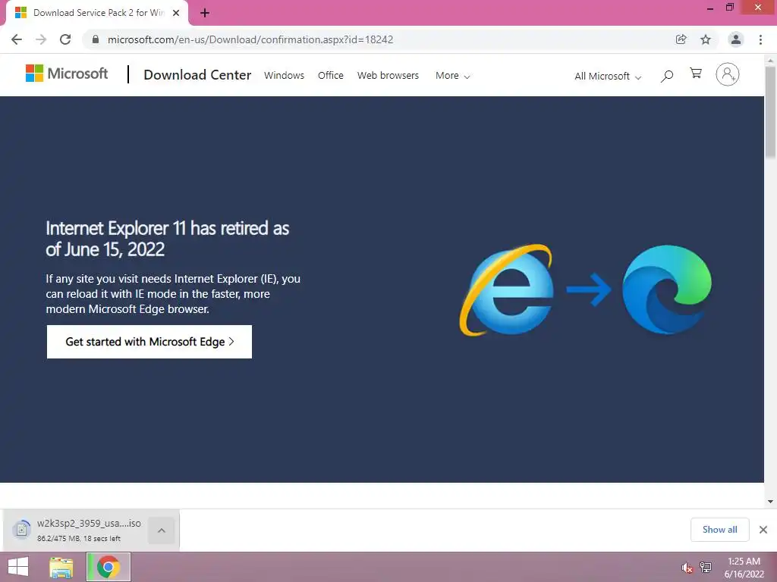Viewport: 777px width, 582px height.
Task: Bookmark this page with the star
Action: pos(706,39)
